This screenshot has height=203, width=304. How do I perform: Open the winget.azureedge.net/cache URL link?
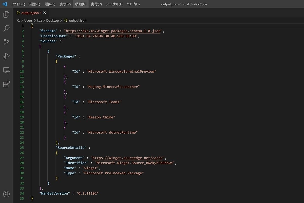(127, 158)
